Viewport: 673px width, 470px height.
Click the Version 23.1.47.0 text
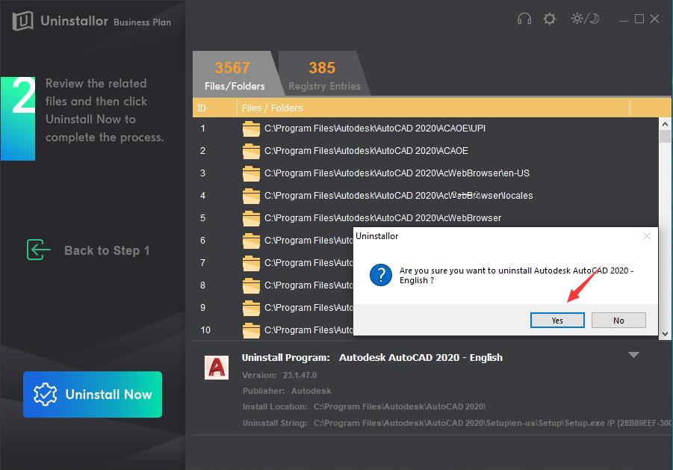point(279,375)
